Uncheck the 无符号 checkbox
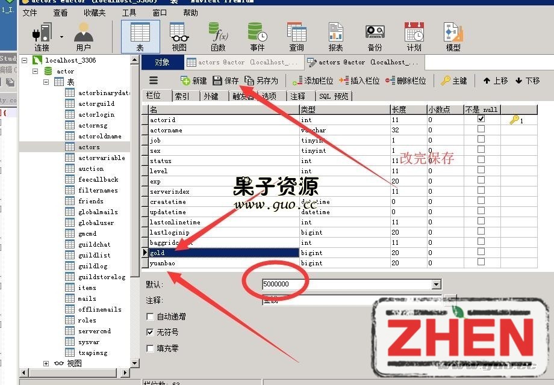The height and width of the screenshot is (385, 554). pyautogui.click(x=150, y=332)
